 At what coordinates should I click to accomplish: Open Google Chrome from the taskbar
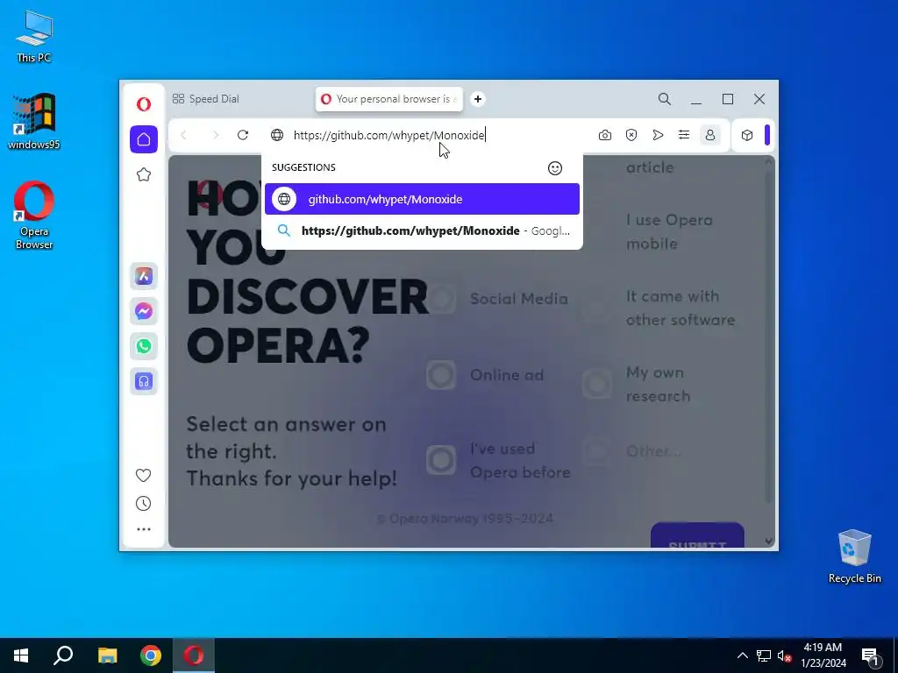[151, 655]
